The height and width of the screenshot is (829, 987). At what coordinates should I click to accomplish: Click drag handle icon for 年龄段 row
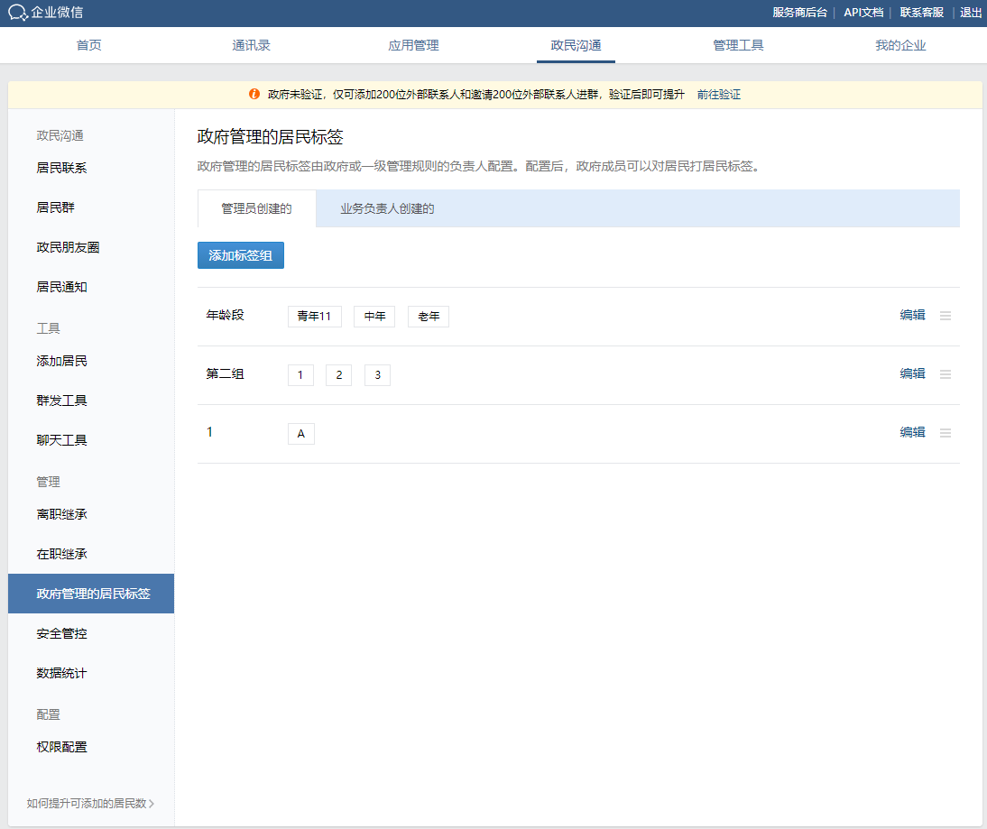945,316
